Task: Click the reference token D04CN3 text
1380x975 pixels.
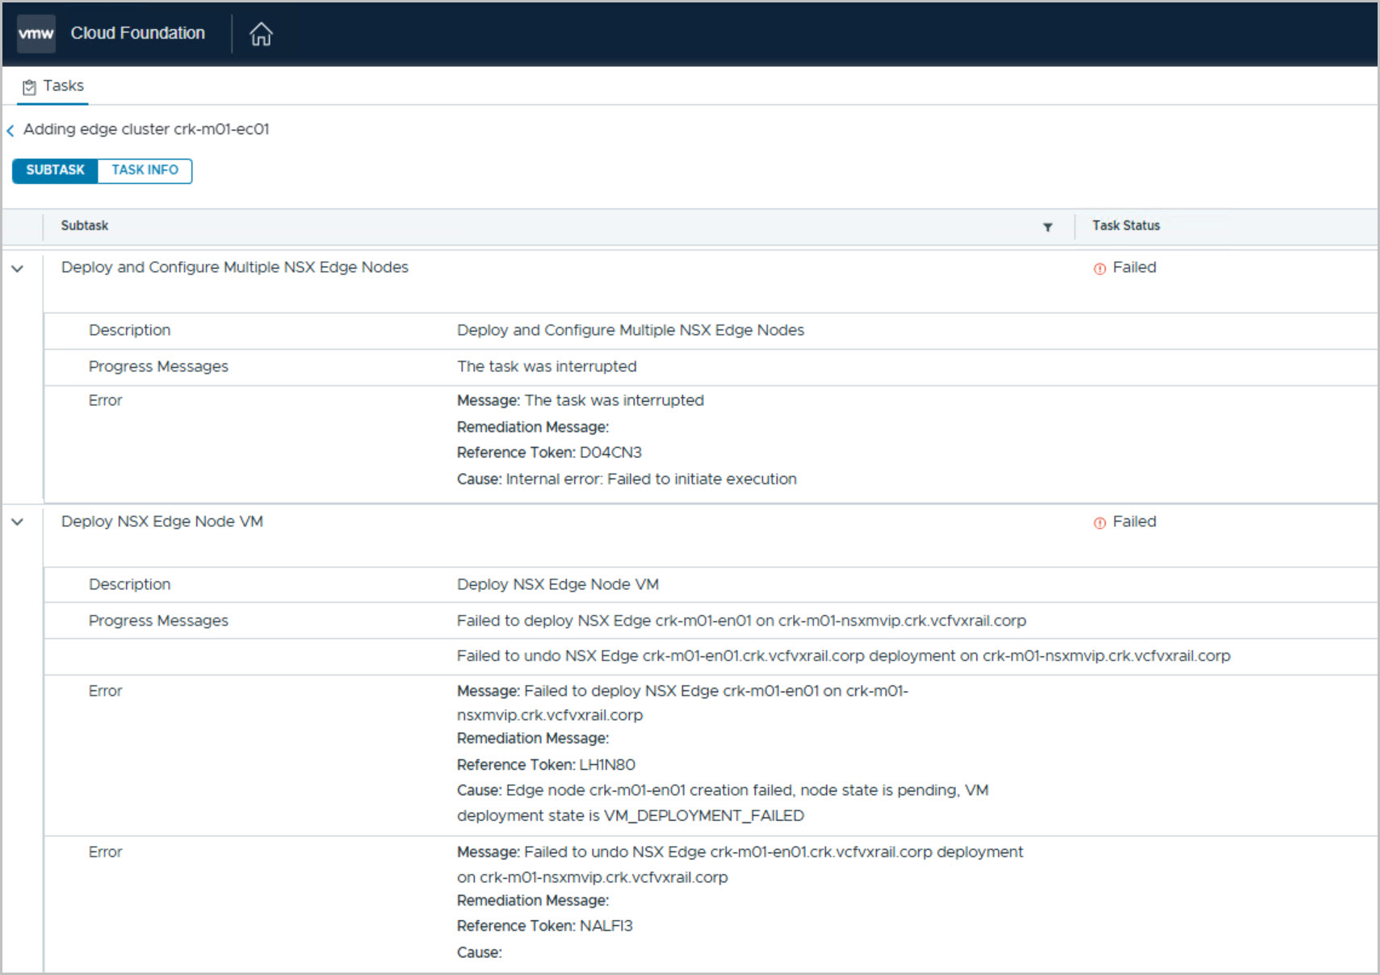Action: (610, 453)
